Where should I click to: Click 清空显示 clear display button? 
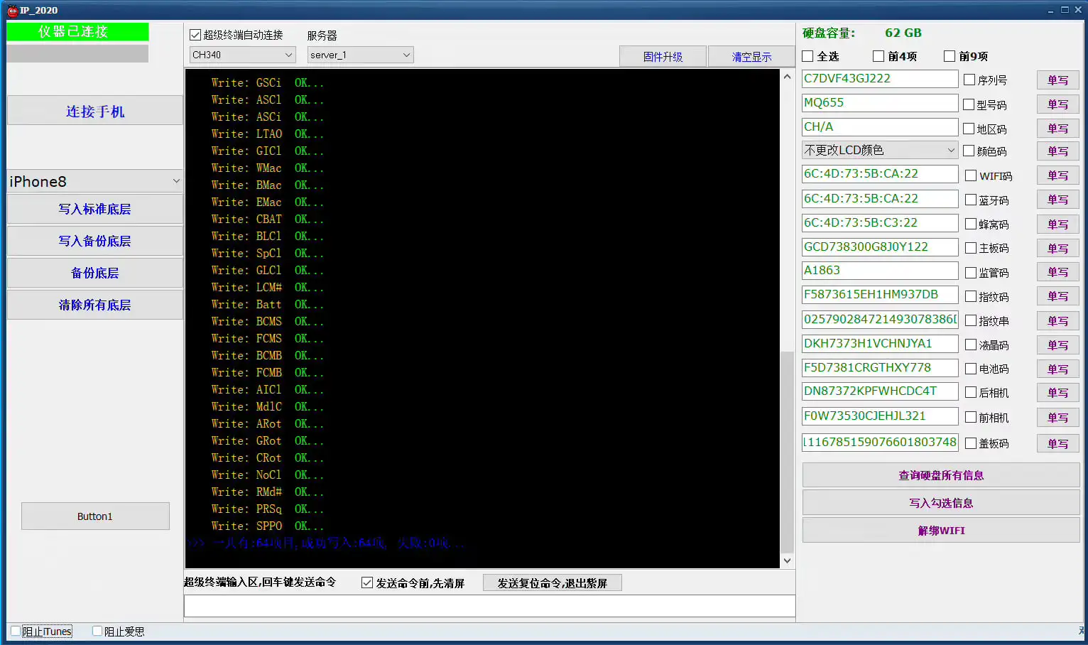point(751,57)
